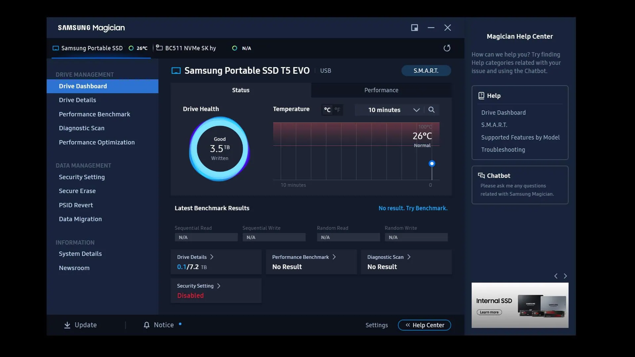Select the Samsung Portable SSD drive tab
The width and height of the screenshot is (635, 357).
click(x=101, y=48)
